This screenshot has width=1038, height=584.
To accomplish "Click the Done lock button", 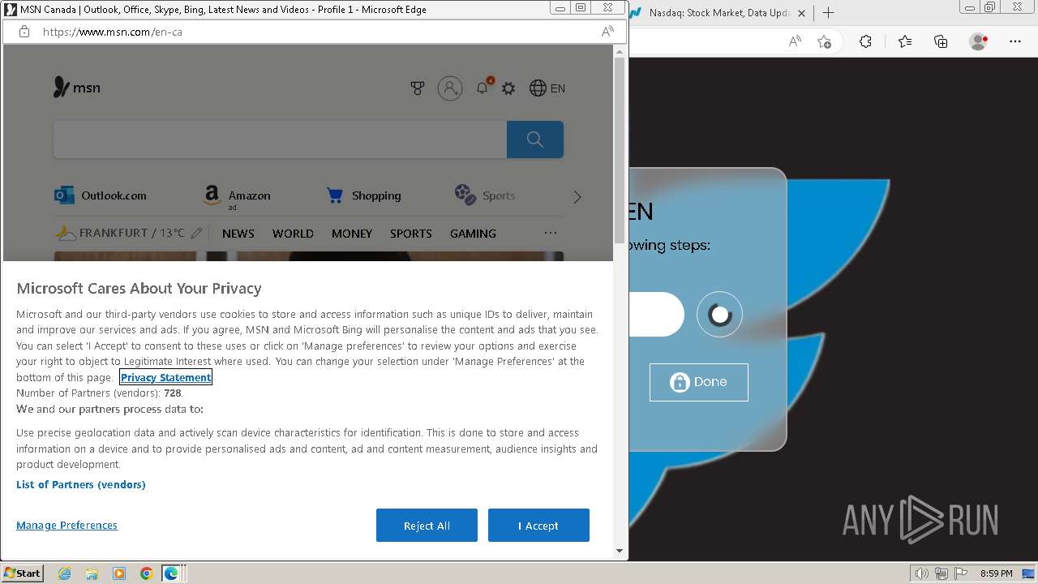I will (x=699, y=382).
